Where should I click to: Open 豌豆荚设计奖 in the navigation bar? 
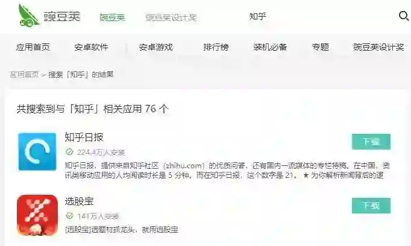[378, 47]
